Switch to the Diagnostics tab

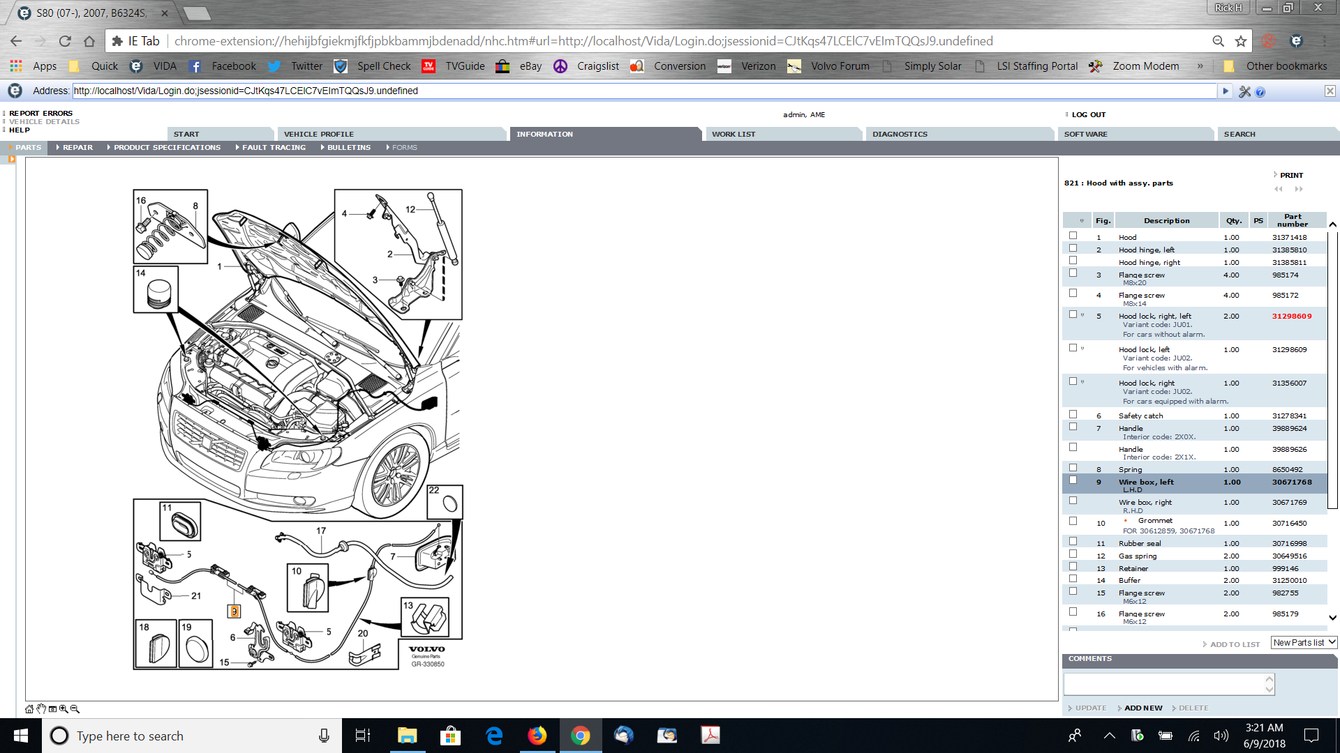900,134
